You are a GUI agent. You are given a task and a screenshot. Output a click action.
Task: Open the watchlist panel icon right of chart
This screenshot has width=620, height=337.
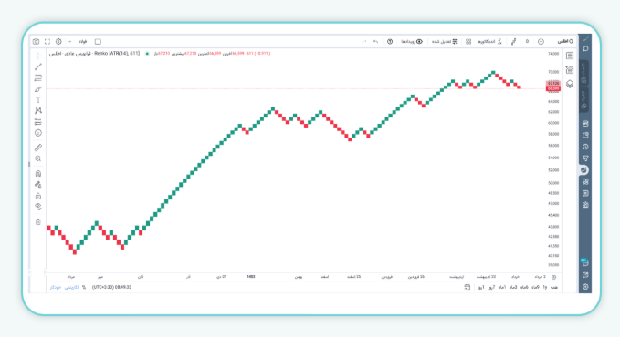[x=570, y=56]
